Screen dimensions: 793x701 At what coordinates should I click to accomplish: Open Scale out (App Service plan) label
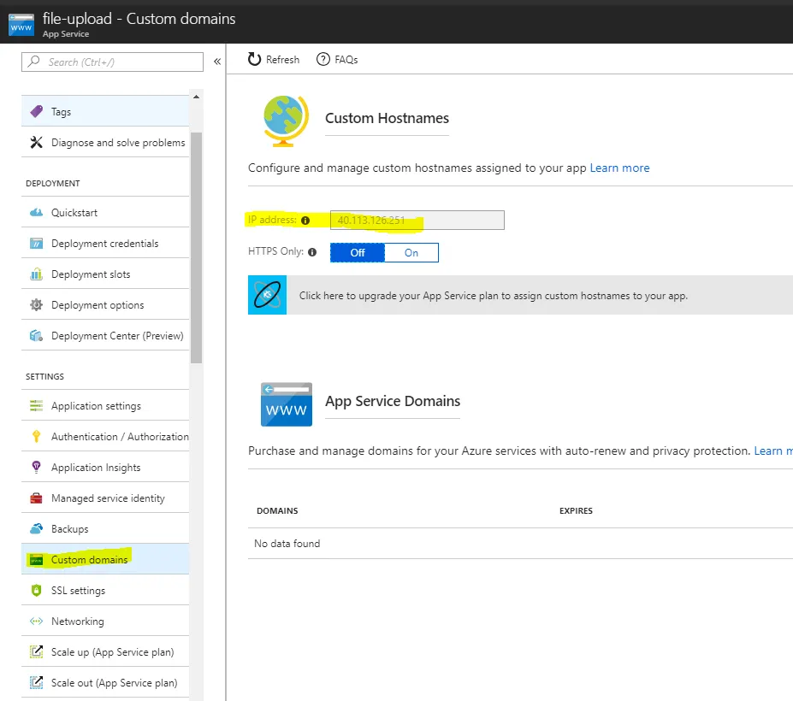[114, 683]
